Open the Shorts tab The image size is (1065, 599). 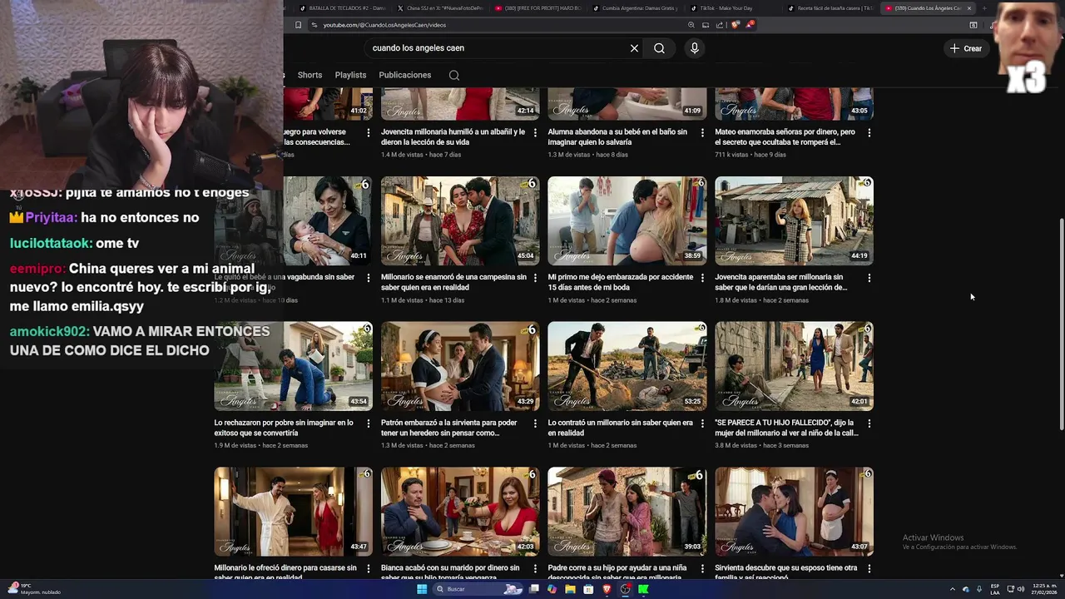pos(310,75)
